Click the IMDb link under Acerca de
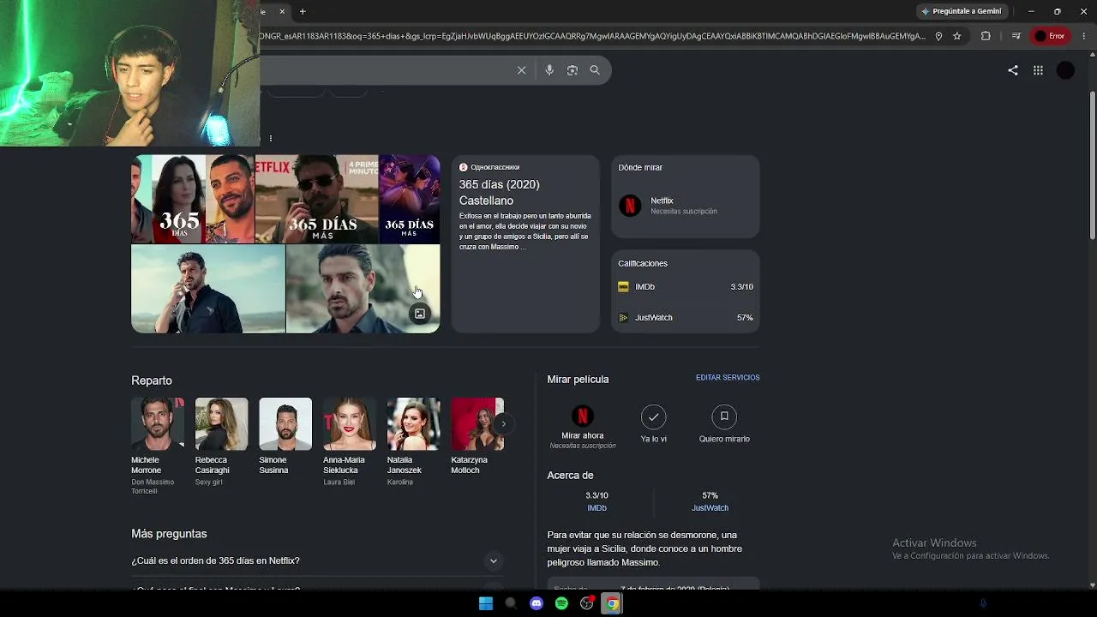This screenshot has width=1097, height=617. point(596,508)
